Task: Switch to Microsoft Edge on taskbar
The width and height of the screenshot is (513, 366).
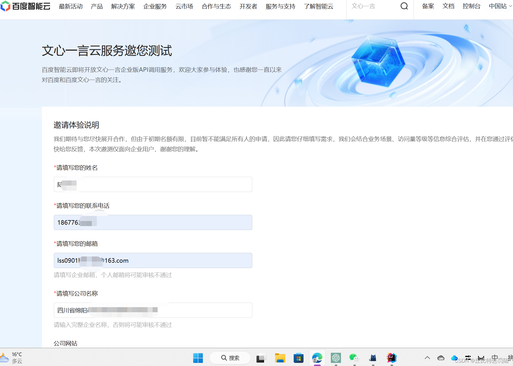Action: pos(317,358)
